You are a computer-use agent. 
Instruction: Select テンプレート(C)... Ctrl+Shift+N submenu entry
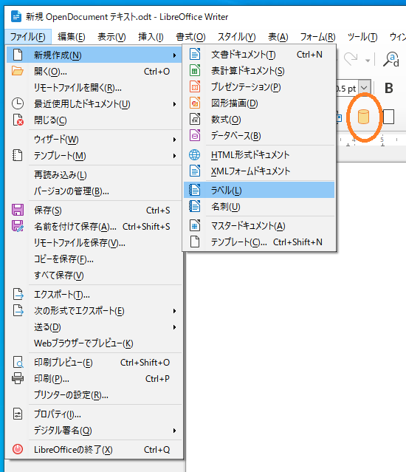coord(259,242)
